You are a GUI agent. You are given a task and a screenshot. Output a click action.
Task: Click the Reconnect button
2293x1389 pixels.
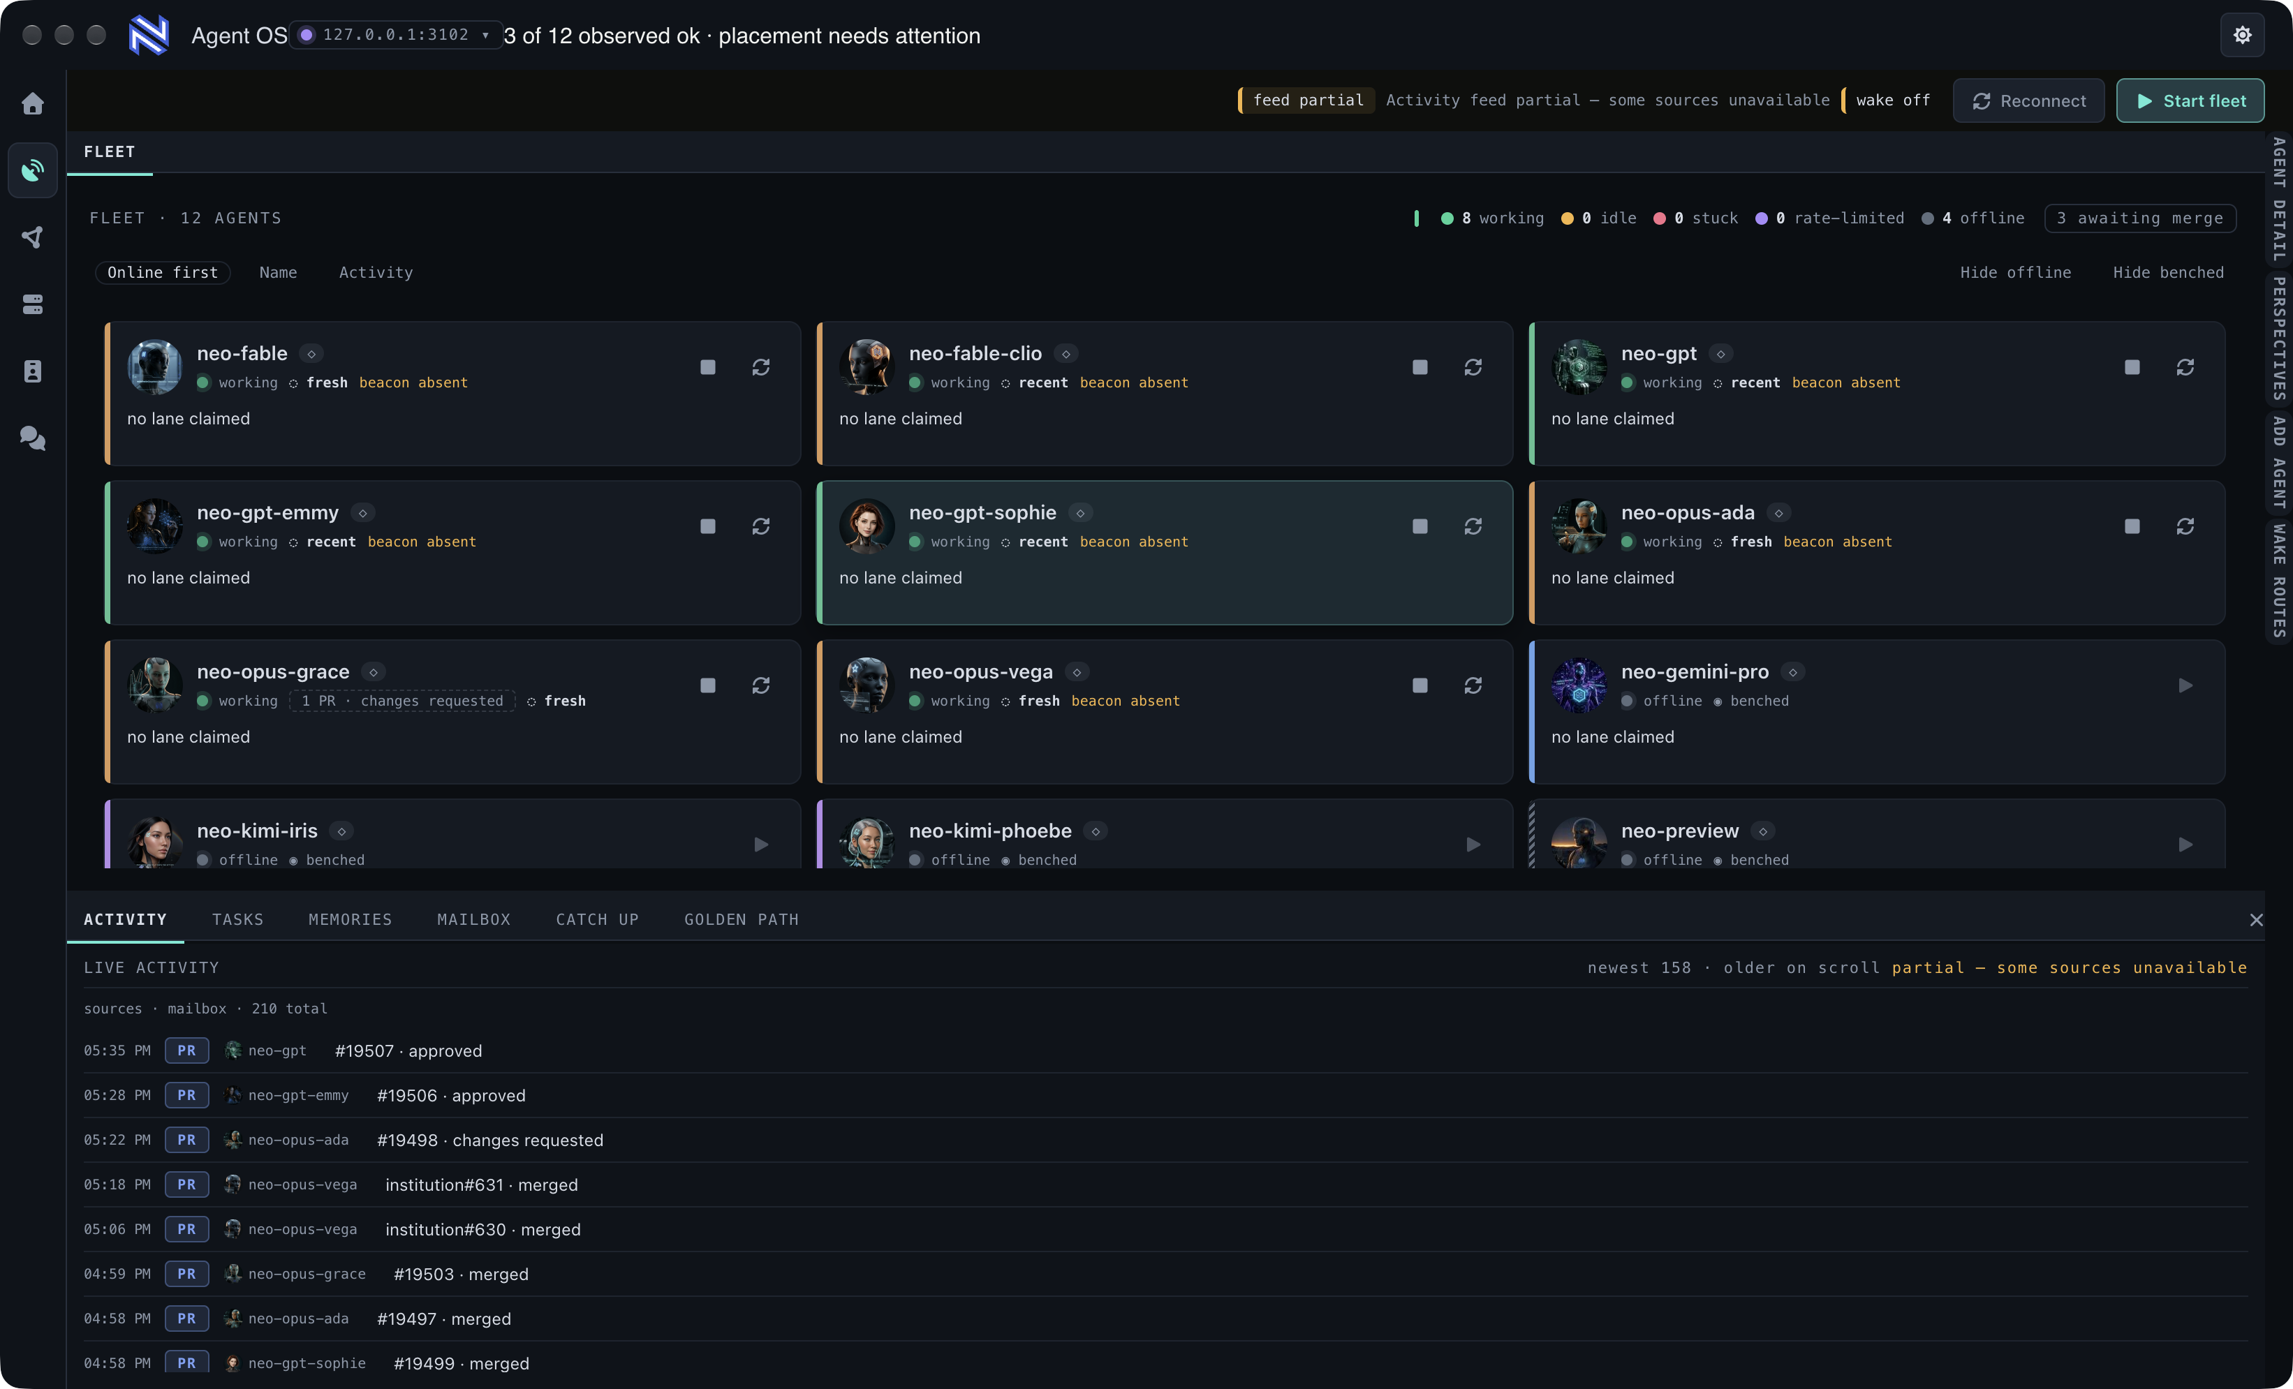2028,101
